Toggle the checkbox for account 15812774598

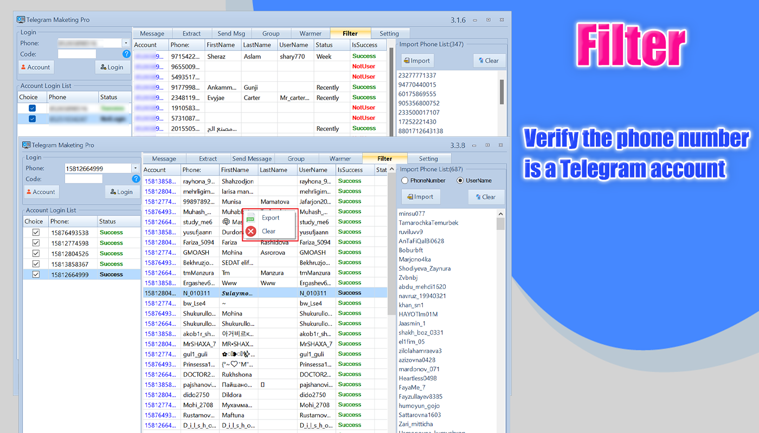pyautogui.click(x=36, y=243)
